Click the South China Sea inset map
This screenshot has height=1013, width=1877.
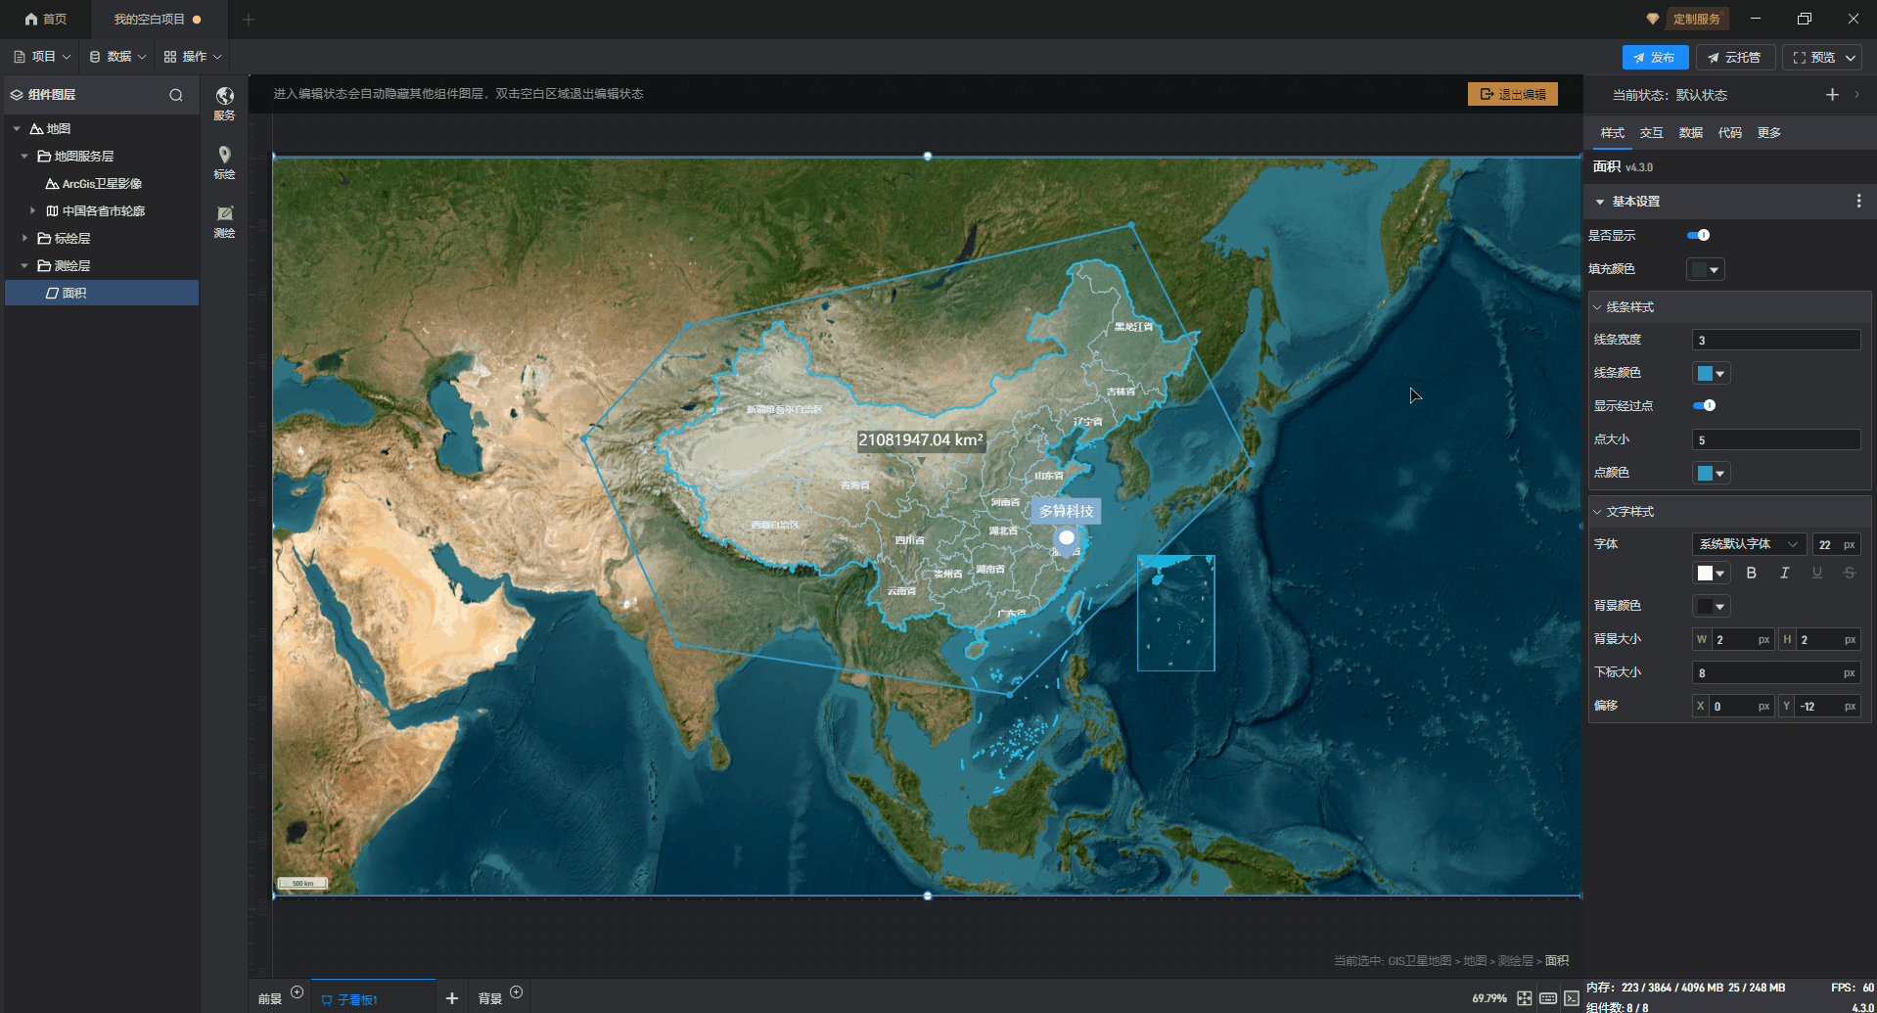1176,614
